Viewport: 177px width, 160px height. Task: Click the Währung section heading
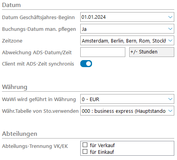pos(14,87)
